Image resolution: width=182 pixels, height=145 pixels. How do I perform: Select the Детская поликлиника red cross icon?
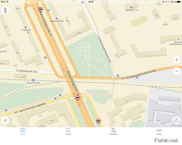tap(178, 39)
